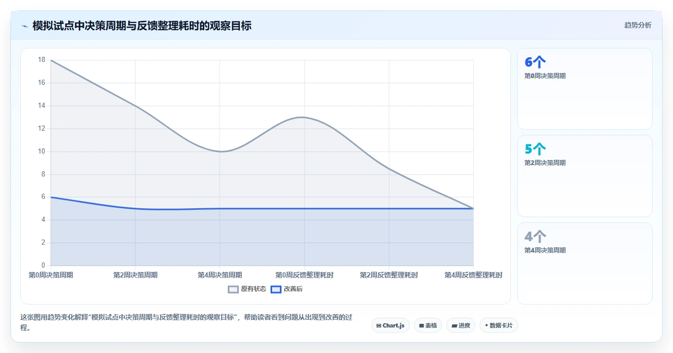Click x-axis label 第0周反馈整理耗时
This screenshot has height=353, width=673.
[x=304, y=275]
